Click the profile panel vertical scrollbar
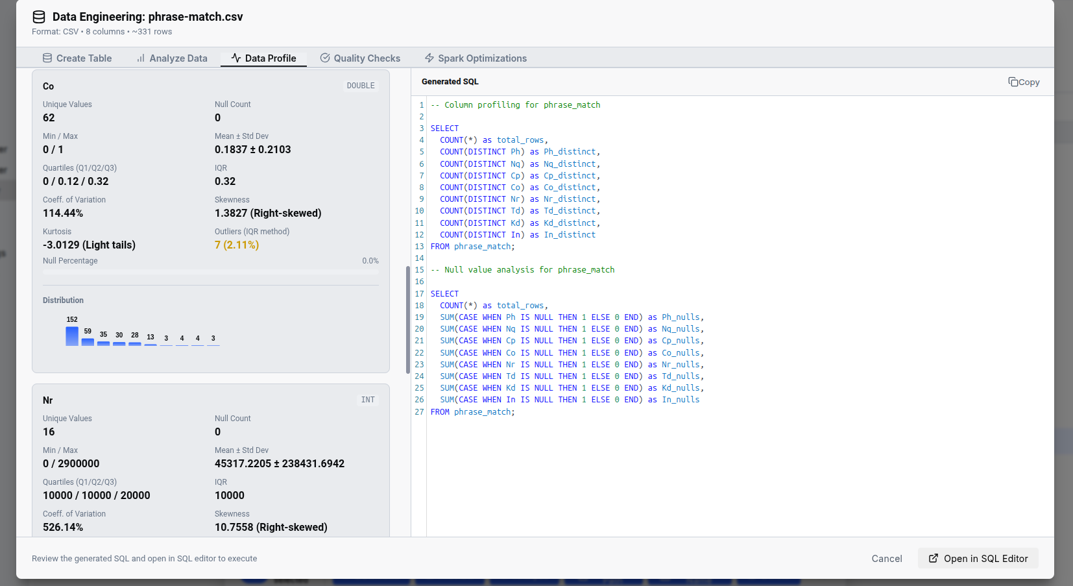1073x586 pixels. 407,319
